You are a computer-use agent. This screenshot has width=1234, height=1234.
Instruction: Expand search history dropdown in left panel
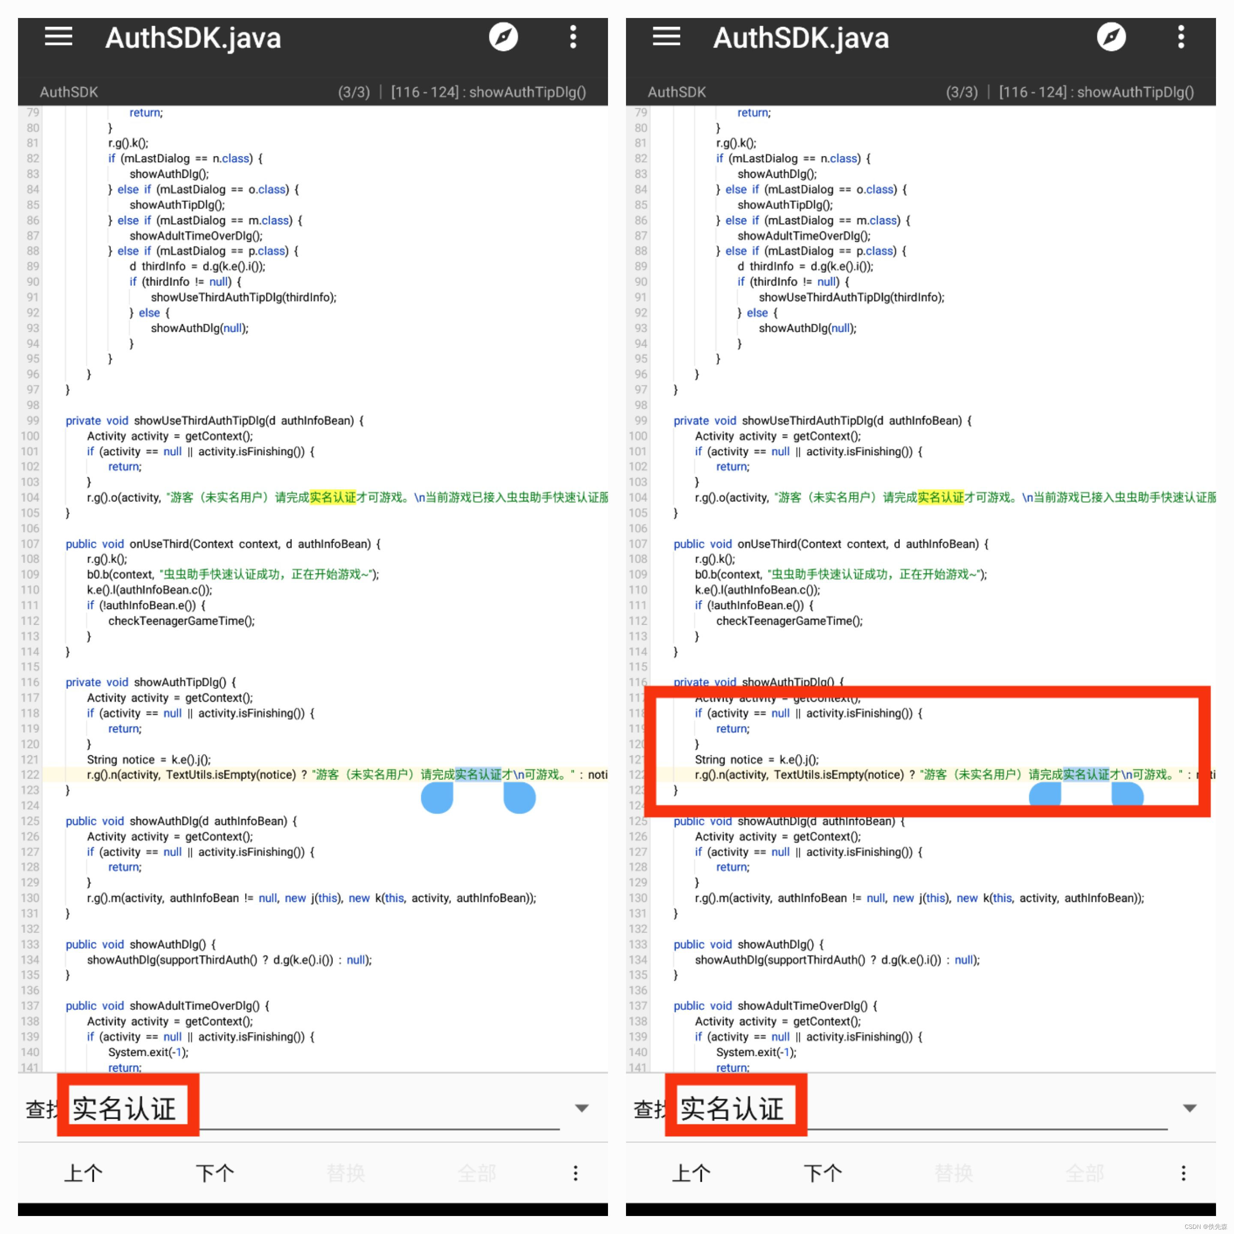point(581,1108)
